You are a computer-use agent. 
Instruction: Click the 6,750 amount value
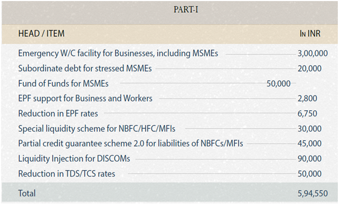coord(307,114)
